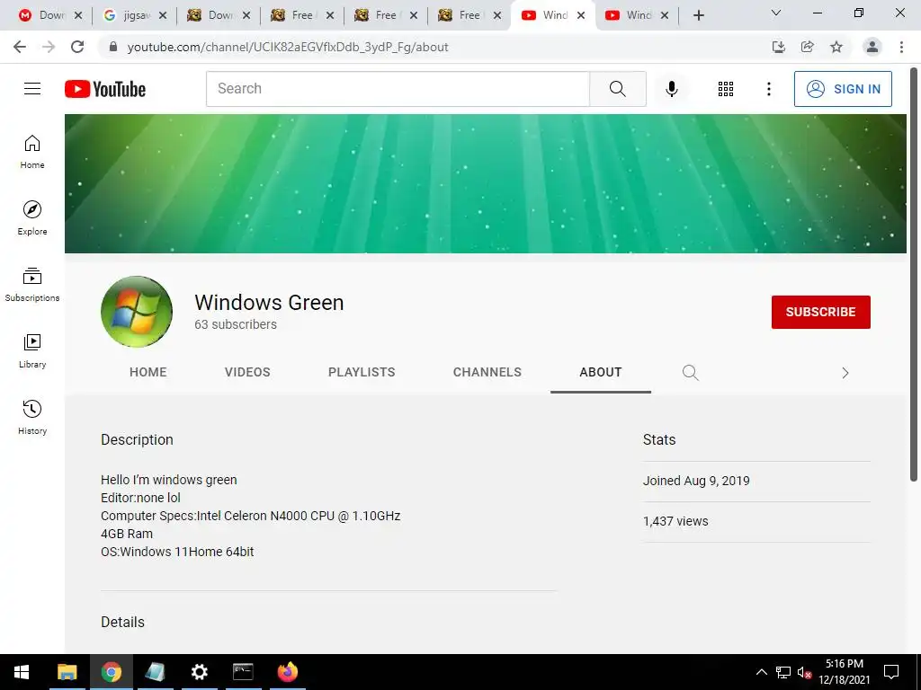921x690 pixels.
Task: Open the YouTube apps grid
Action: (726, 89)
